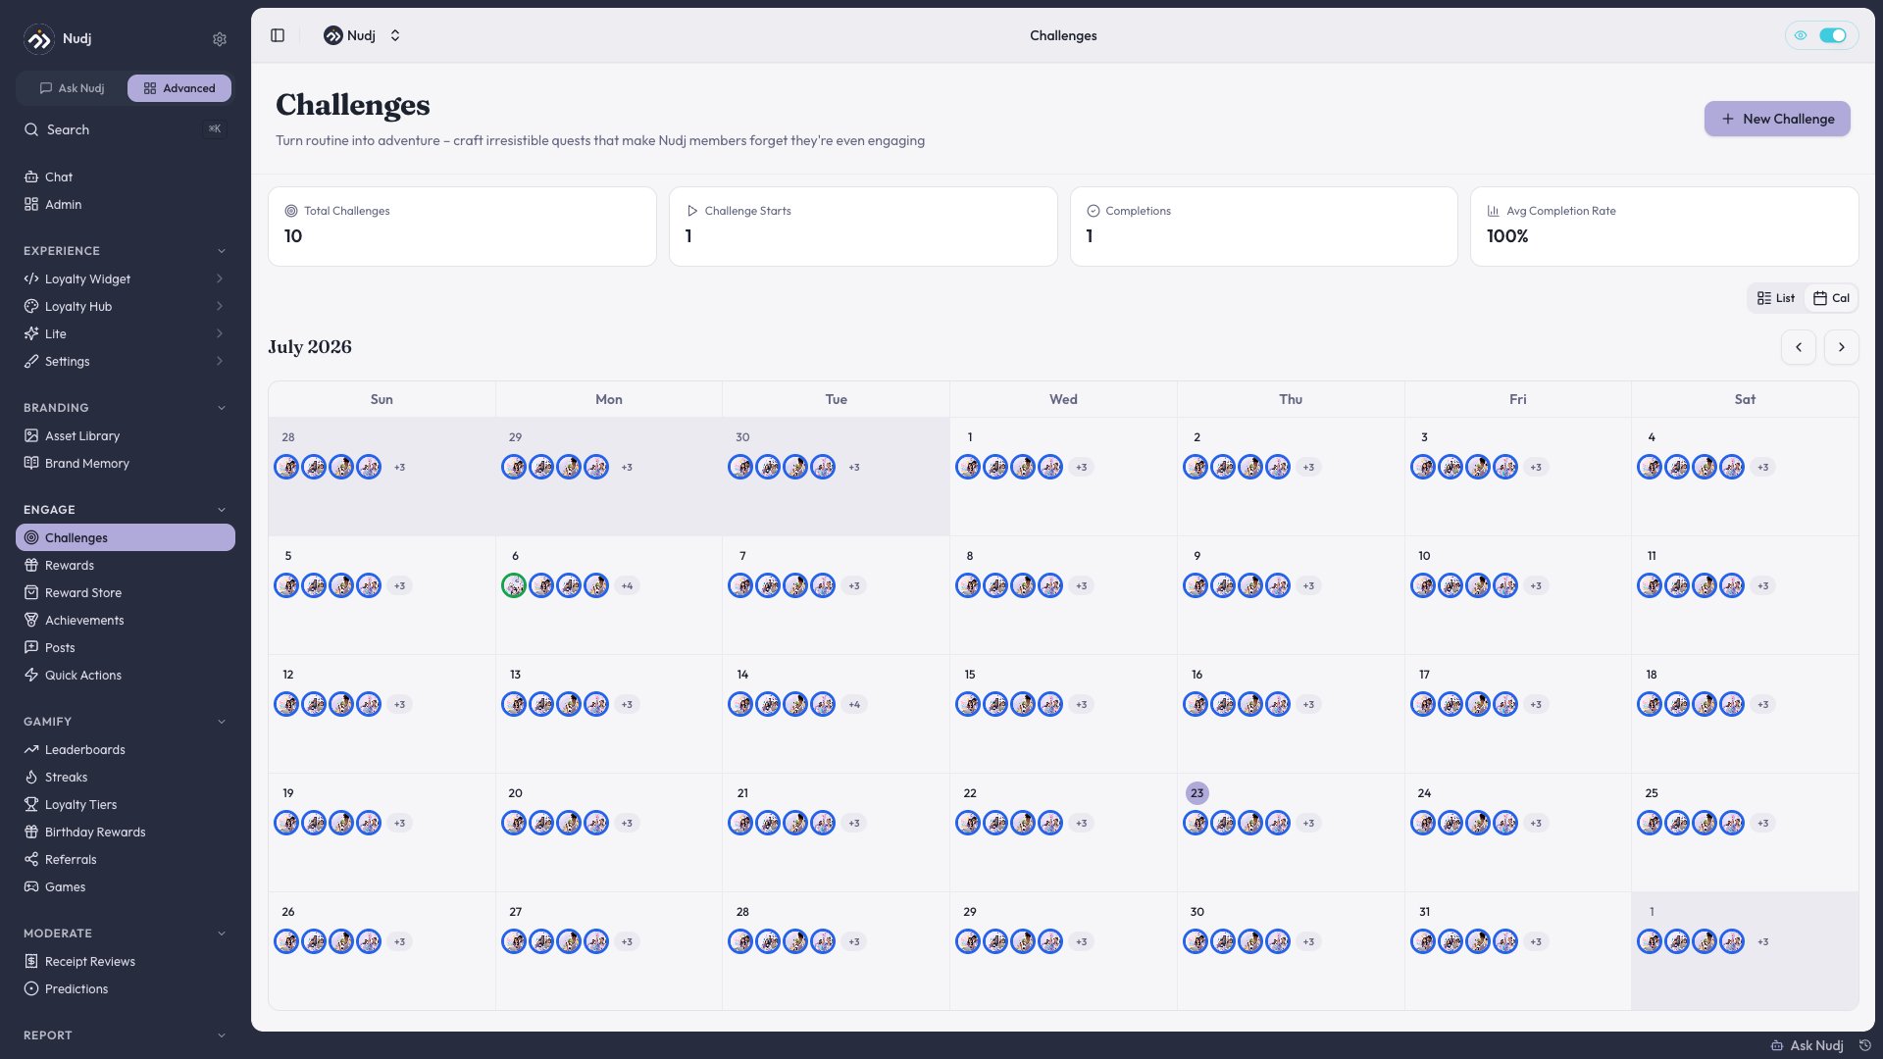Open Leaderboards page
The image size is (1883, 1059).
tap(126, 750)
